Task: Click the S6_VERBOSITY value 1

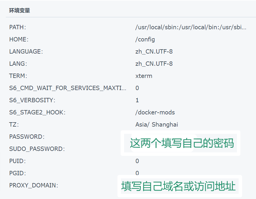Action: pyautogui.click(x=137, y=100)
